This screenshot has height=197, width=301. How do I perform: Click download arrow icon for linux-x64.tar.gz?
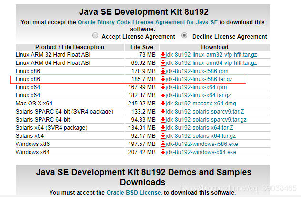pyautogui.click(x=163, y=95)
